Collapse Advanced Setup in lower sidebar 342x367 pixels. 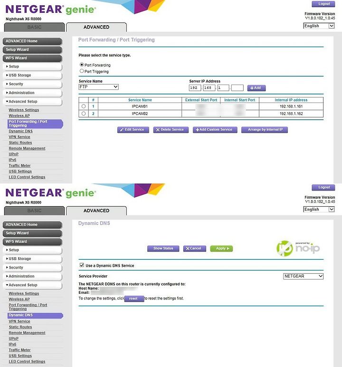[32, 285]
